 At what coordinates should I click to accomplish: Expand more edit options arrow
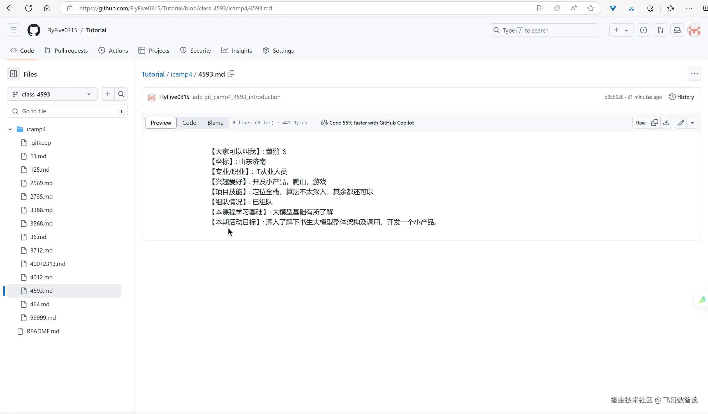click(692, 123)
